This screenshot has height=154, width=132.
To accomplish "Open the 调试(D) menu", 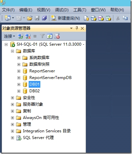I will pyautogui.click(x=62, y=10).
